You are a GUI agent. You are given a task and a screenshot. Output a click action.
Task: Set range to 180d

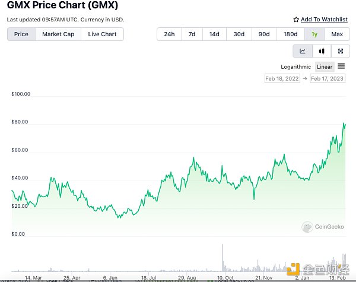[290, 34]
